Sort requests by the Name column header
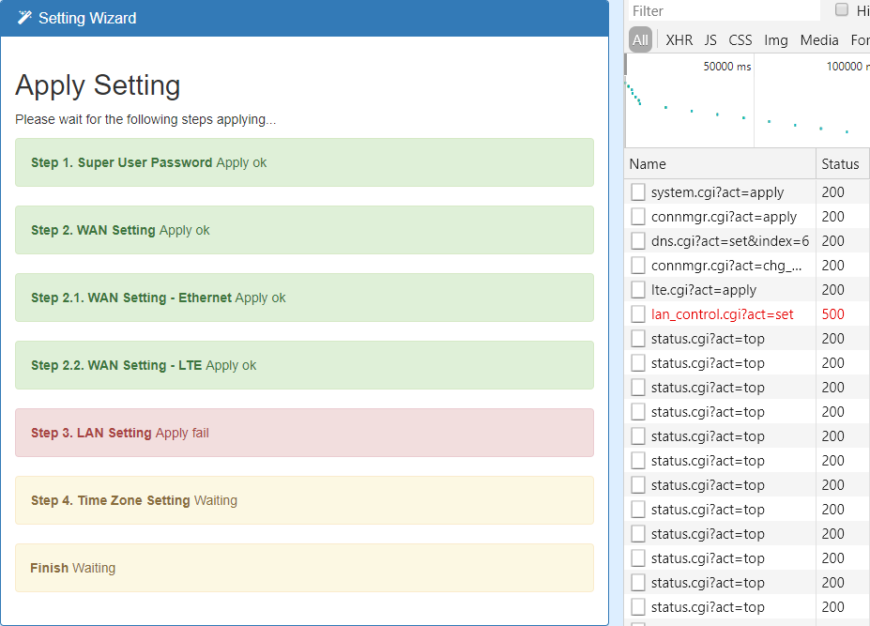Image resolution: width=870 pixels, height=626 pixels. point(720,163)
